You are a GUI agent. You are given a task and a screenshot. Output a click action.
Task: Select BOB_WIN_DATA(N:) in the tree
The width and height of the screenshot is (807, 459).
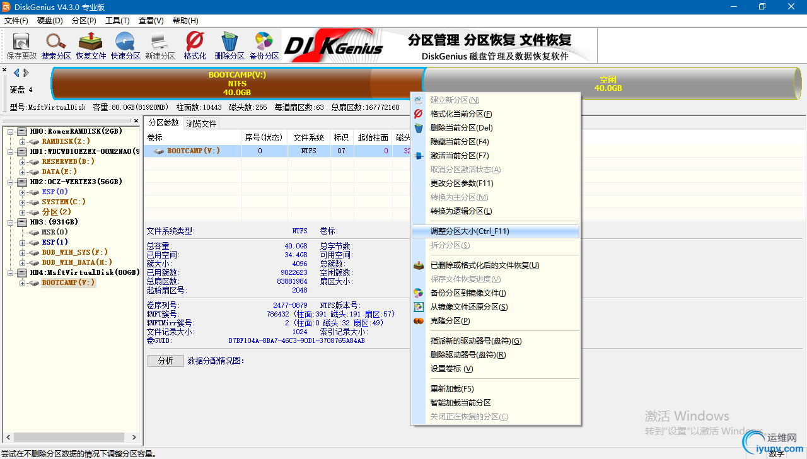pos(77,262)
